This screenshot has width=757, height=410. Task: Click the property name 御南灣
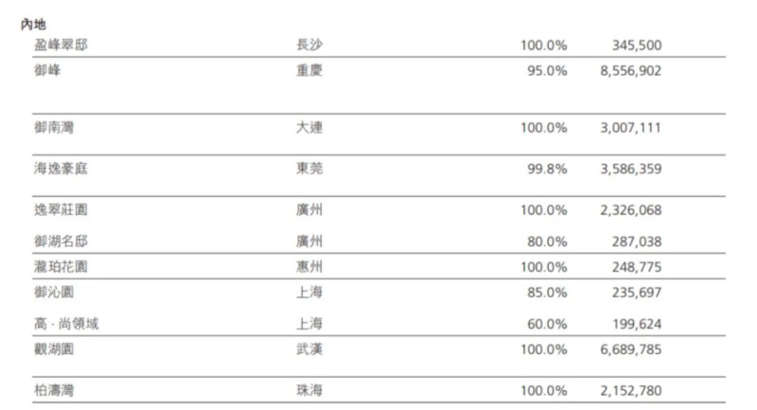point(55,128)
